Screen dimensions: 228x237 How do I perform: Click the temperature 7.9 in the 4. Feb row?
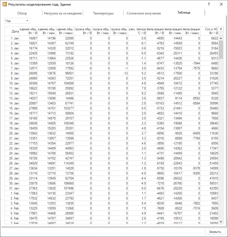coord(144,208)
